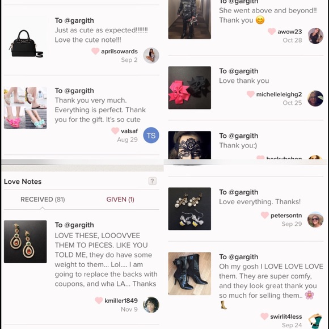Switch to the GIVEN (1) tab

120,199
